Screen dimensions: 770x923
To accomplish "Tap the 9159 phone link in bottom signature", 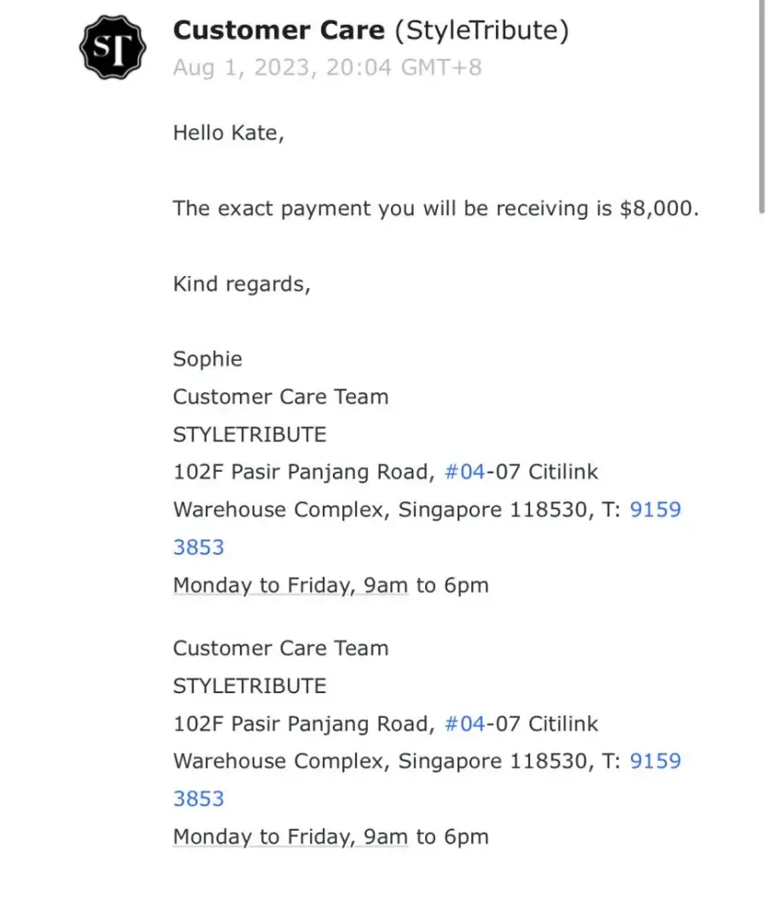I will point(655,761).
